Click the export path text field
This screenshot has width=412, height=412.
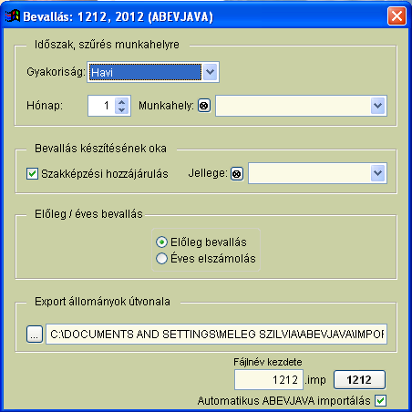pos(216,335)
